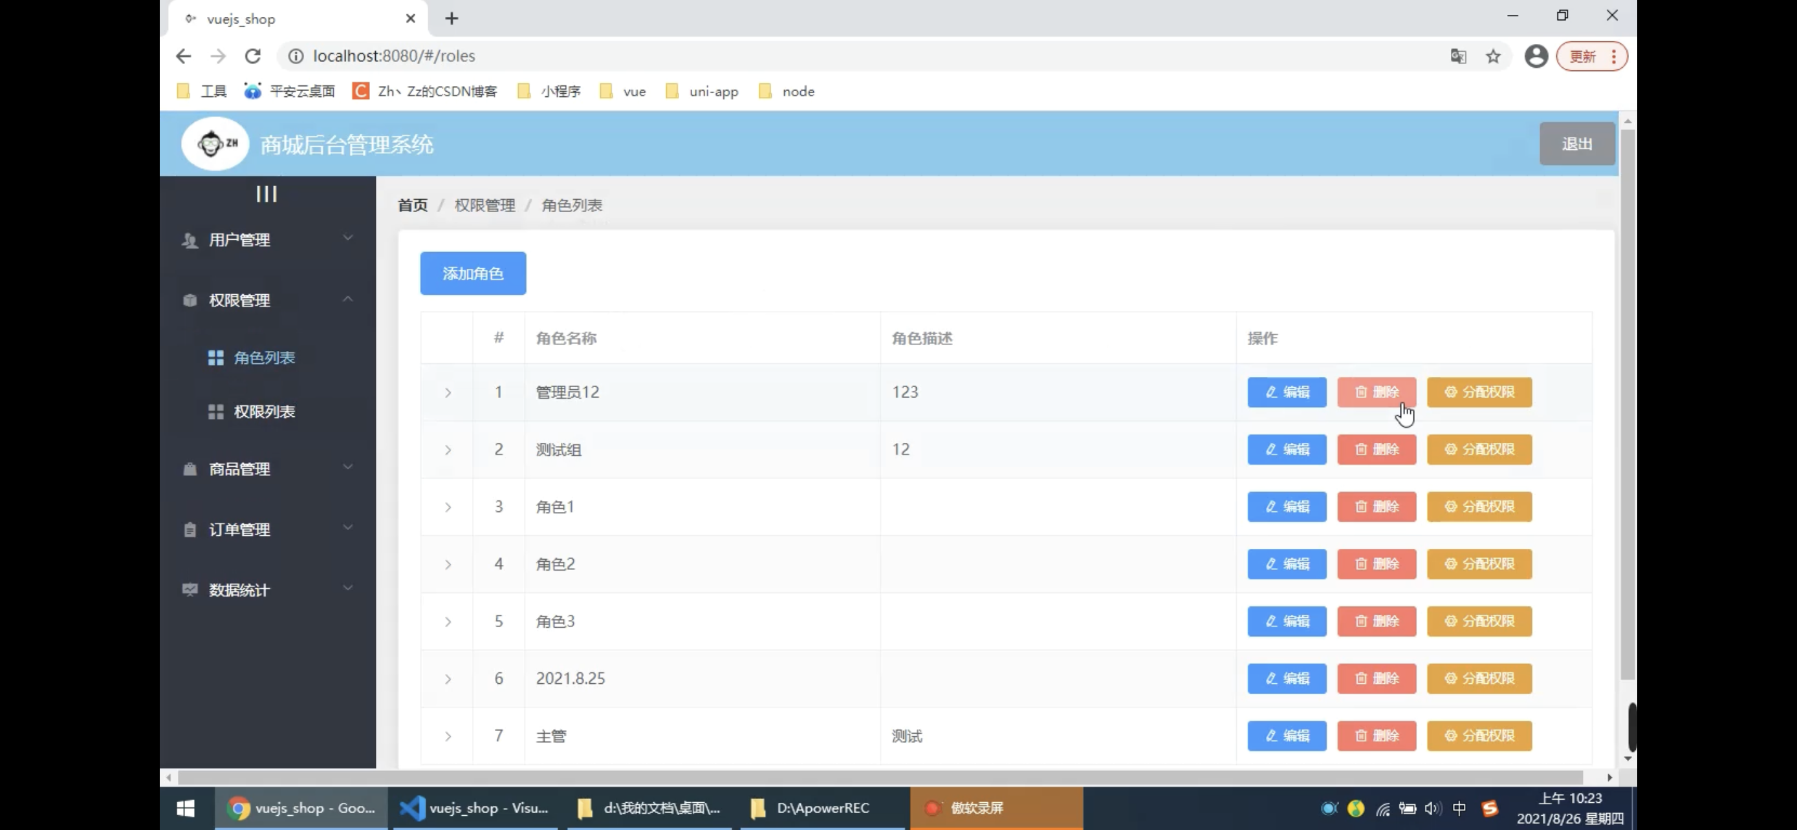Reload the page with the refresh icon
The image size is (1797, 830).
click(x=252, y=56)
